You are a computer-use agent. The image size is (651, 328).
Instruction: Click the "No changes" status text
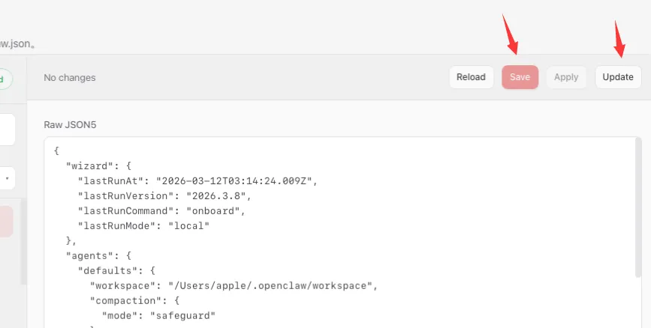(70, 77)
